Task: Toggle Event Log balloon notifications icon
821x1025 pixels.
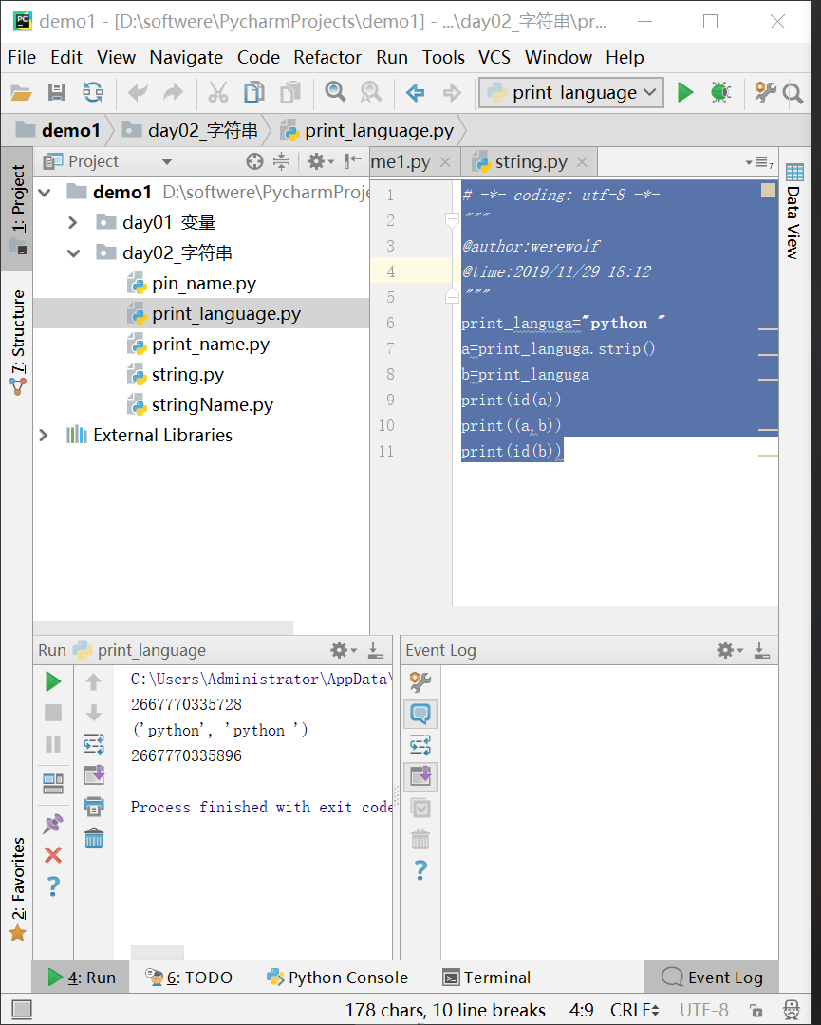Action: [420, 713]
